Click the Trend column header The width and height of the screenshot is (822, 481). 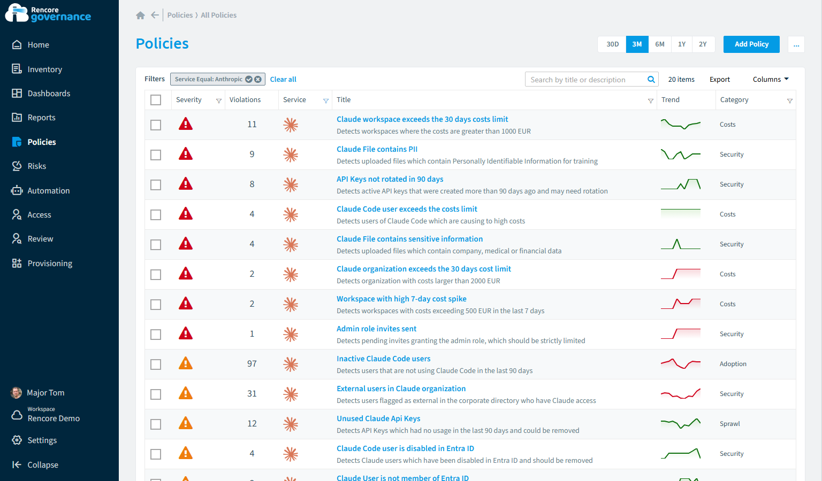(x=671, y=100)
